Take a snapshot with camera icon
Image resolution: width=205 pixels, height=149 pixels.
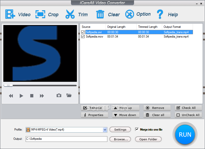[59, 95]
